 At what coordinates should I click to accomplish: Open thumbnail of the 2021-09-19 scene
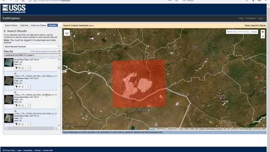9,118
